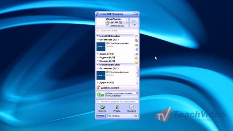Image resolution: width=233 pixels, height=131 pixels.
Task: Expand Друзья (0/0) under ivanof012@mail.ru
Action: click(x=98, y=54)
